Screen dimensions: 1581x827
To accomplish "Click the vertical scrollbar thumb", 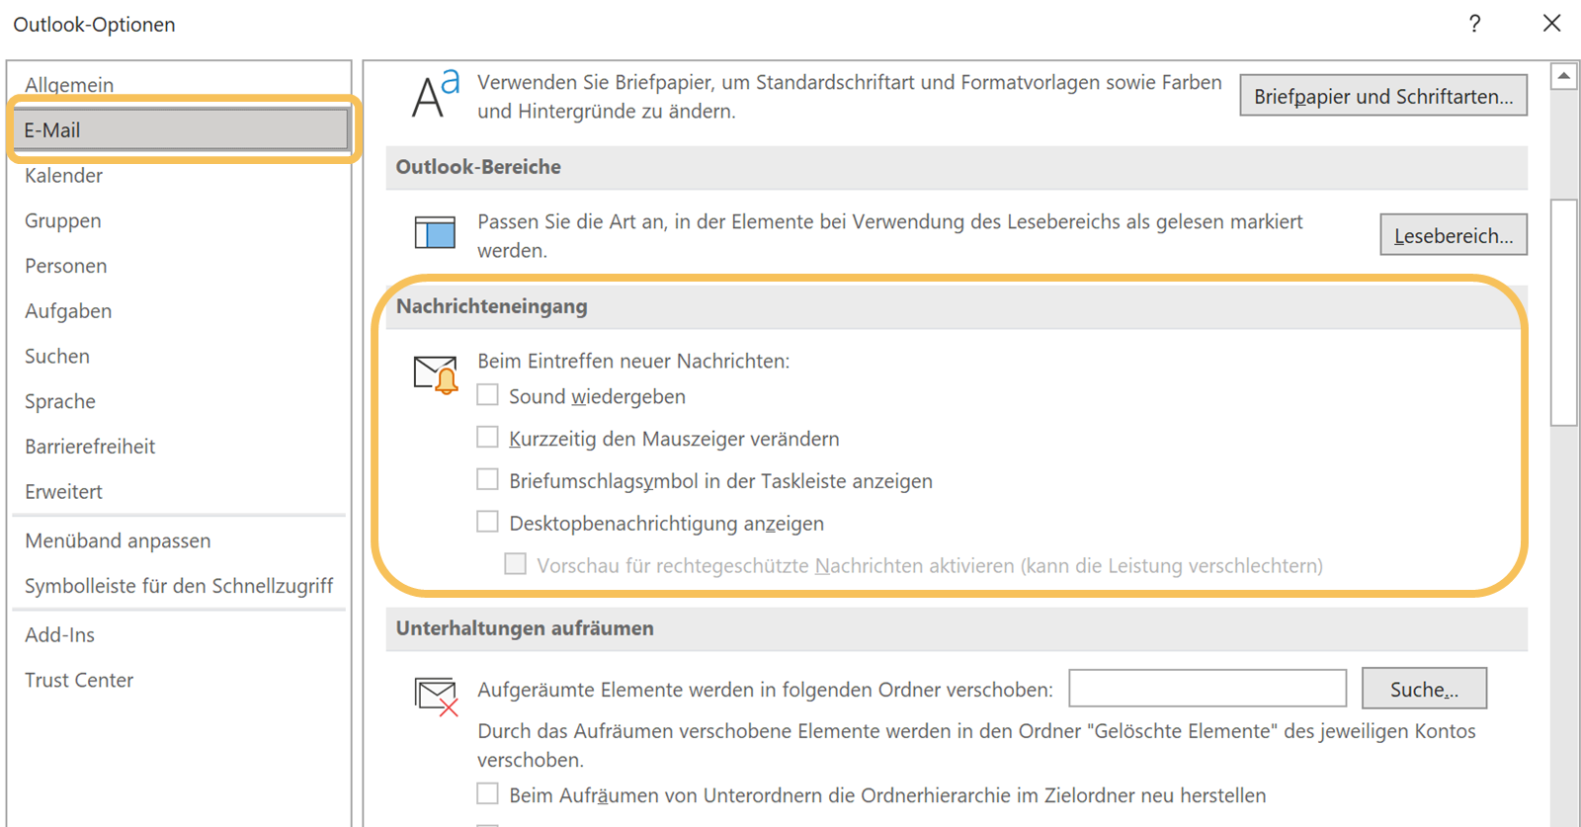I will 1564,312.
